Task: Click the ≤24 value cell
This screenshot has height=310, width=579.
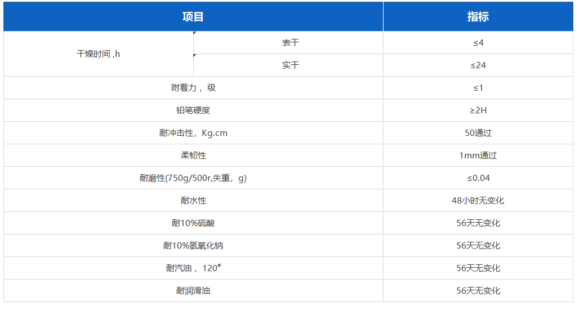Action: pos(478,65)
